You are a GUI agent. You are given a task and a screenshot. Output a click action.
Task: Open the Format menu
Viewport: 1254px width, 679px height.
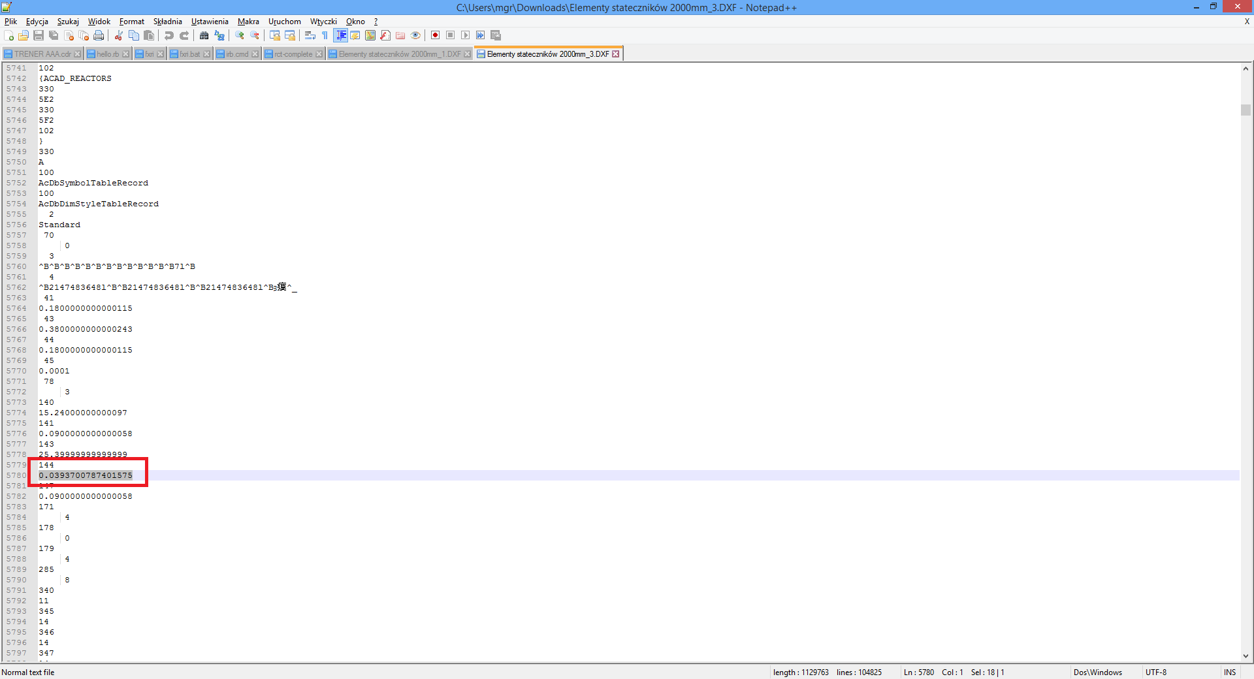coord(131,22)
